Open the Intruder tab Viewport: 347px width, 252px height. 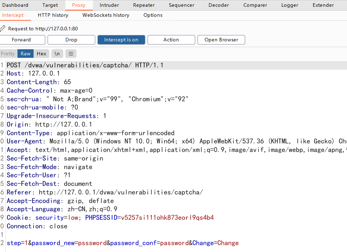pyautogui.click(x=109, y=5)
